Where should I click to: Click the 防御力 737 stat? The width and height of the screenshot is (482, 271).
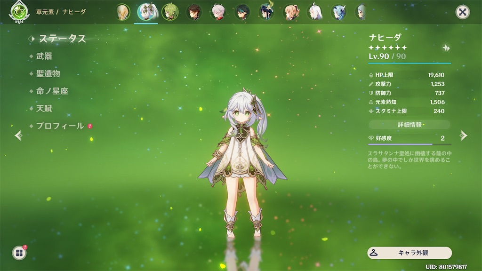coord(407,93)
